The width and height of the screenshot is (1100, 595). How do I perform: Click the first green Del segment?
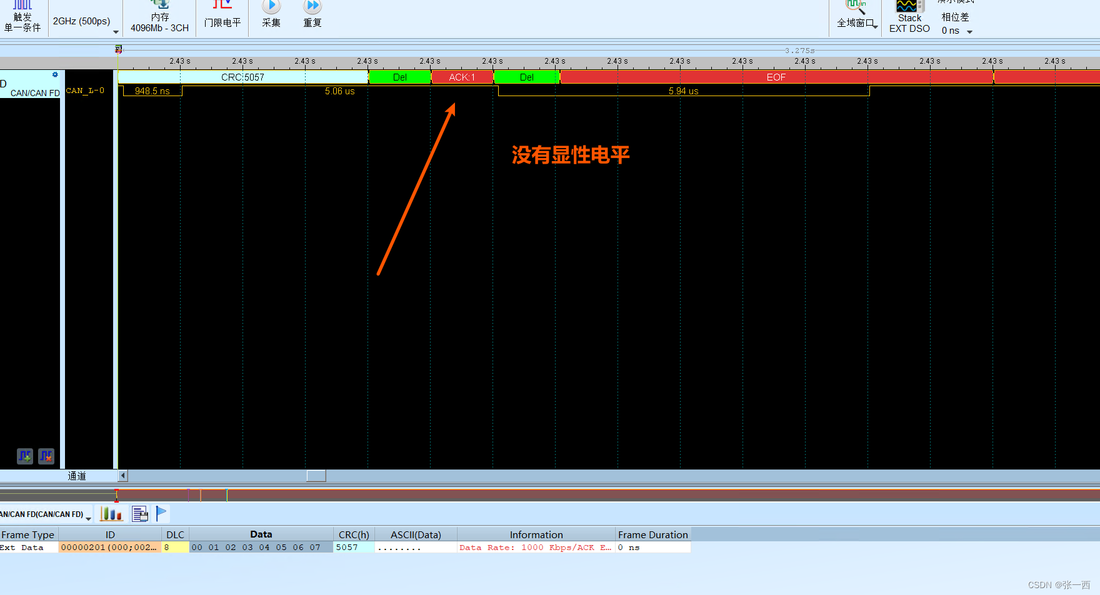click(400, 77)
